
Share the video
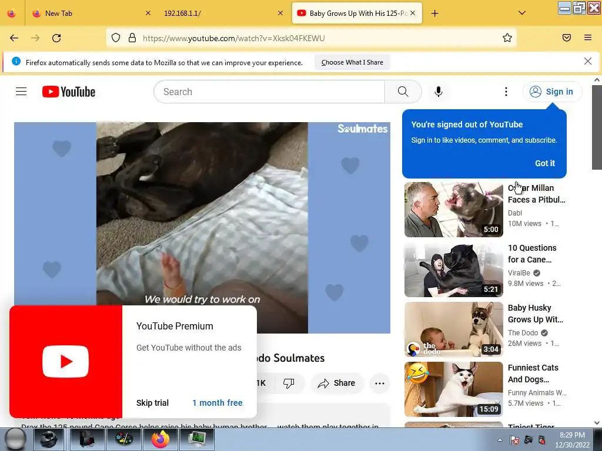(x=336, y=383)
